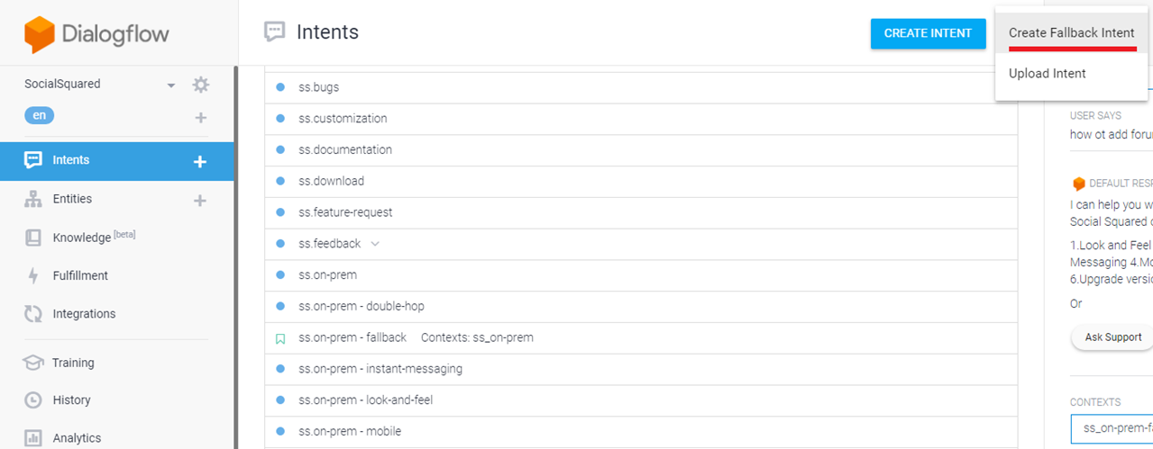
Task: Open Knowledge beta section
Action: (81, 238)
